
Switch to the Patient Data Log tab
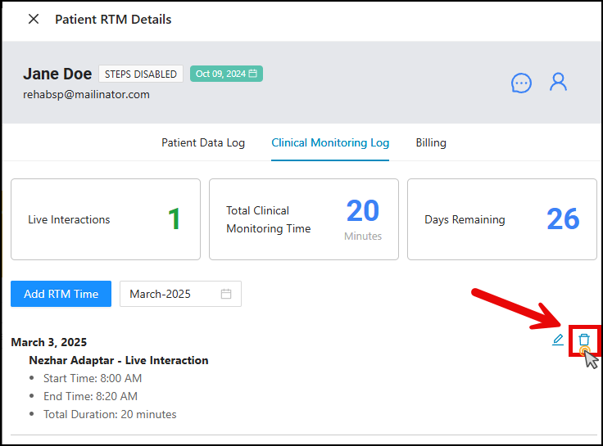[x=203, y=142]
